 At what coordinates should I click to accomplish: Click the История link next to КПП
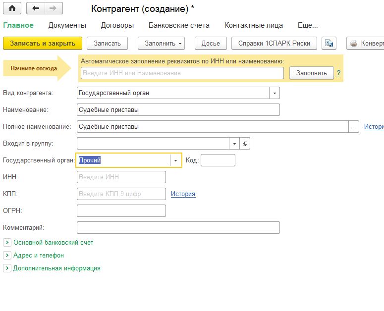pos(183,194)
